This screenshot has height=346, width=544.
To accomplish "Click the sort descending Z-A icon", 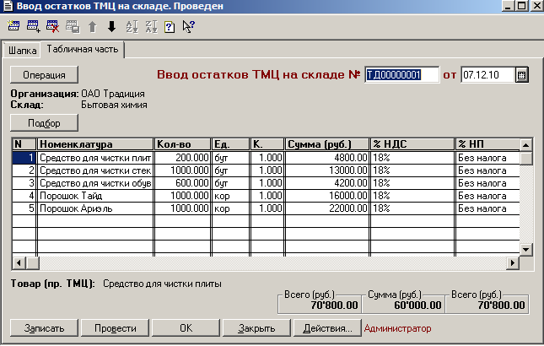I will coord(150,26).
